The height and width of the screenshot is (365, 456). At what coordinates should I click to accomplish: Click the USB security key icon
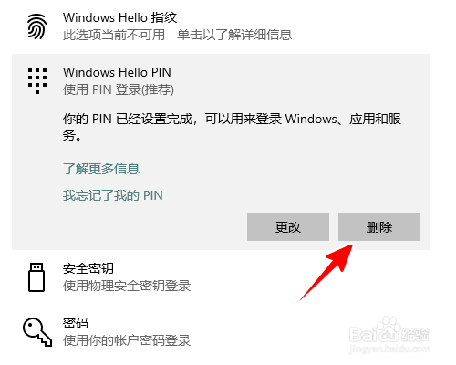pyautogui.click(x=36, y=277)
